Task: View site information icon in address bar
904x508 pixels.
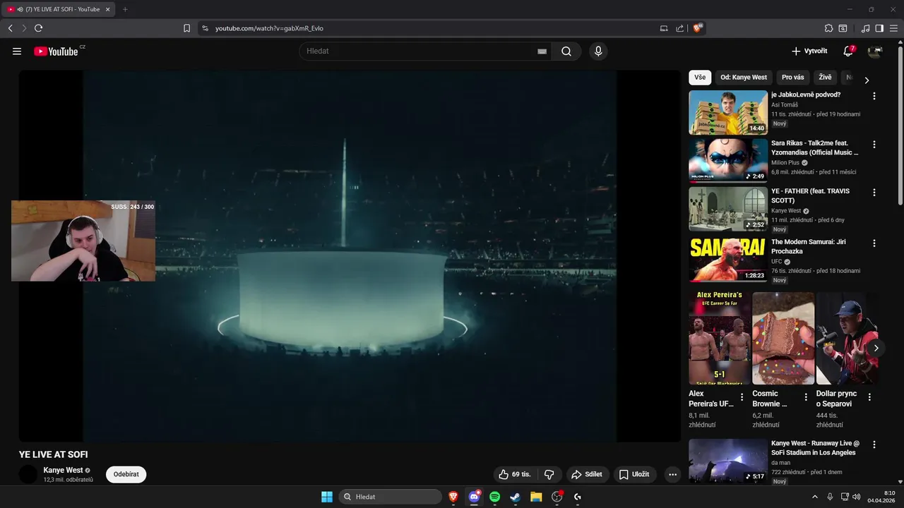Action: pyautogui.click(x=205, y=28)
